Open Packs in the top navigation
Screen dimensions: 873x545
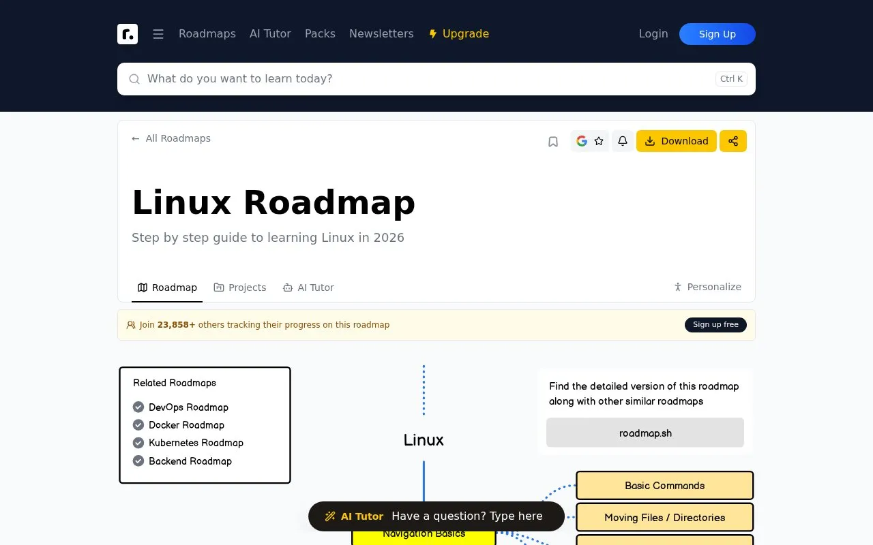tap(320, 34)
